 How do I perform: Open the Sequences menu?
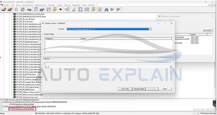click(76, 5)
